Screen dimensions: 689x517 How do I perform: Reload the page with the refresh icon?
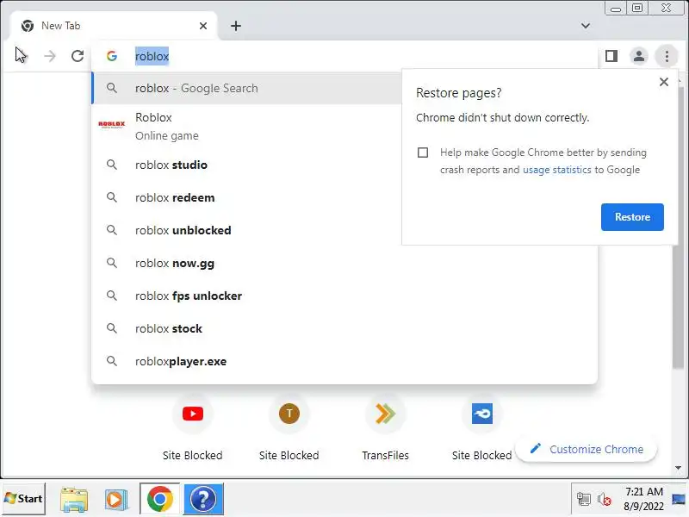[78, 56]
